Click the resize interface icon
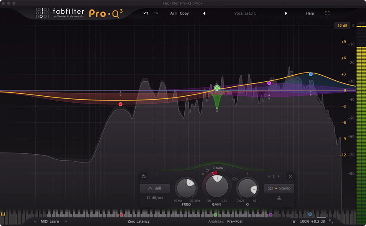The height and width of the screenshot is (226, 366). click(331, 221)
